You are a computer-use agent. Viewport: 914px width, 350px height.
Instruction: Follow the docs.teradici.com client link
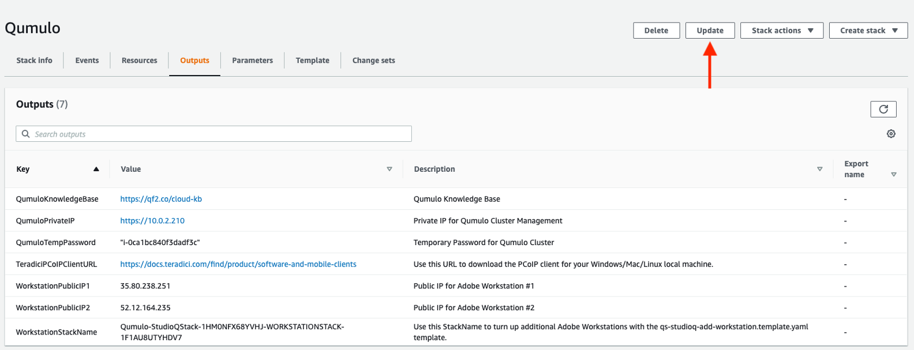(238, 264)
